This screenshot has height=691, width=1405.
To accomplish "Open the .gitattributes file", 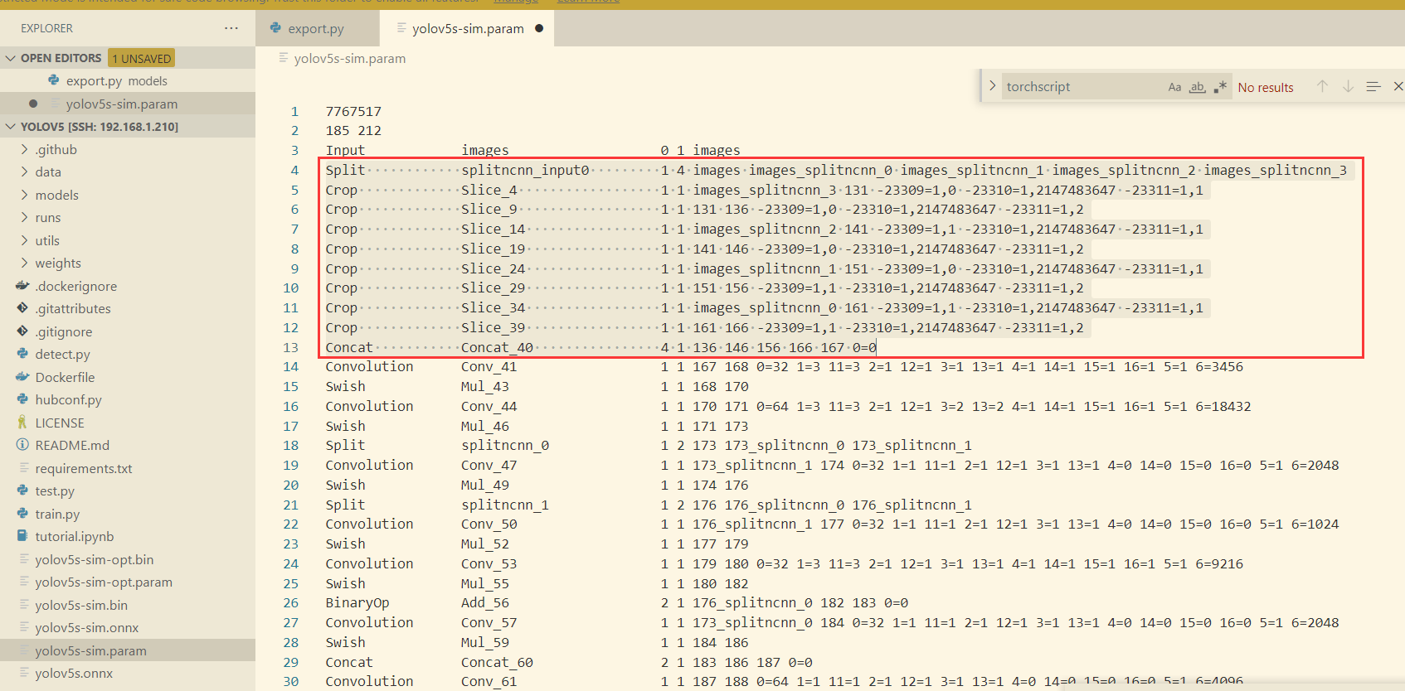I will pyautogui.click(x=128, y=309).
